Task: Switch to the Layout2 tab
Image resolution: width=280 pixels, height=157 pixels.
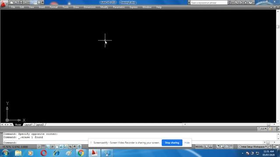Action: tap(40, 125)
